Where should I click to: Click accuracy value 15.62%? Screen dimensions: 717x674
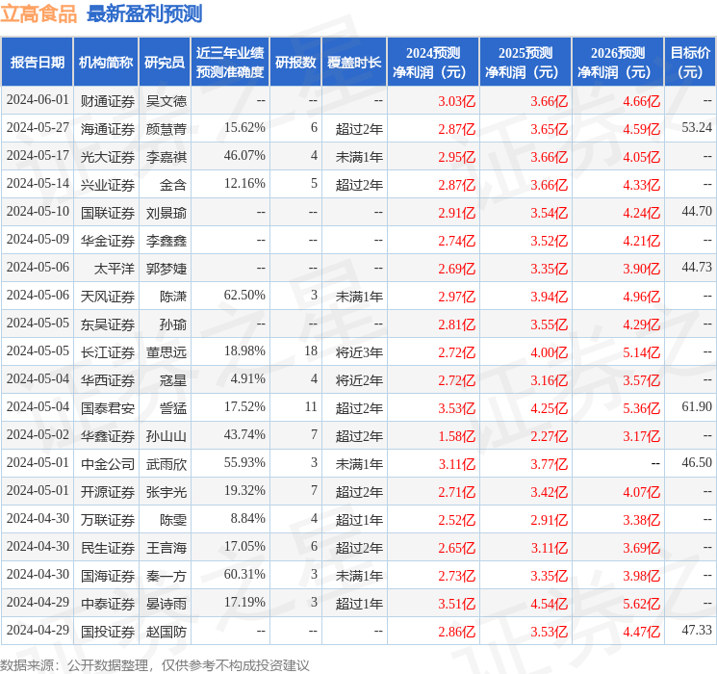(x=244, y=128)
